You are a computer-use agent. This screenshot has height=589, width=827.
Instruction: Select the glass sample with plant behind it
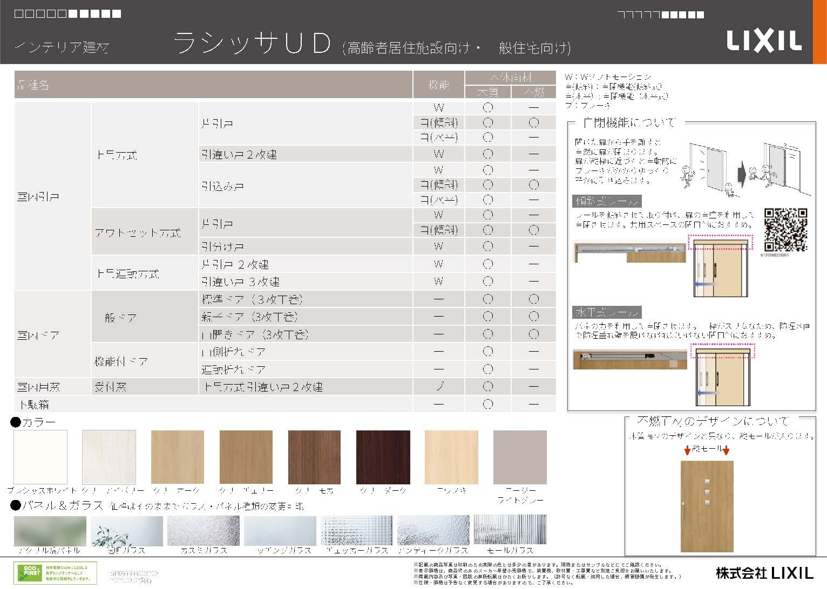pyautogui.click(x=126, y=530)
